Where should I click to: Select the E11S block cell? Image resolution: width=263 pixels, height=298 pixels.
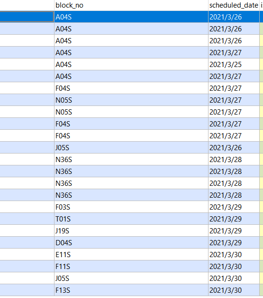click(x=131, y=254)
